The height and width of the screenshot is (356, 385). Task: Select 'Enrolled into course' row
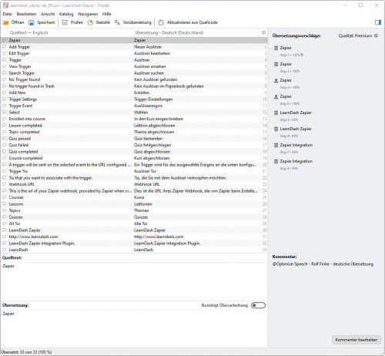[x=134, y=119]
